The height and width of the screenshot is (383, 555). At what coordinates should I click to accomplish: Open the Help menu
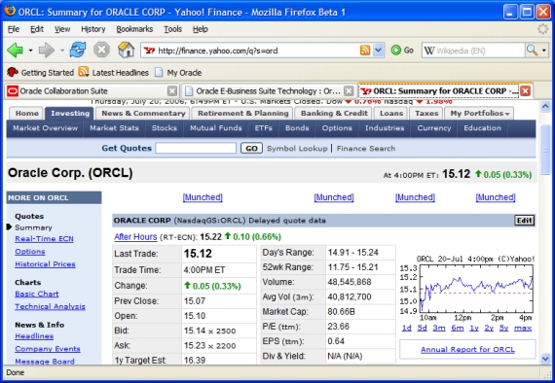(x=200, y=29)
